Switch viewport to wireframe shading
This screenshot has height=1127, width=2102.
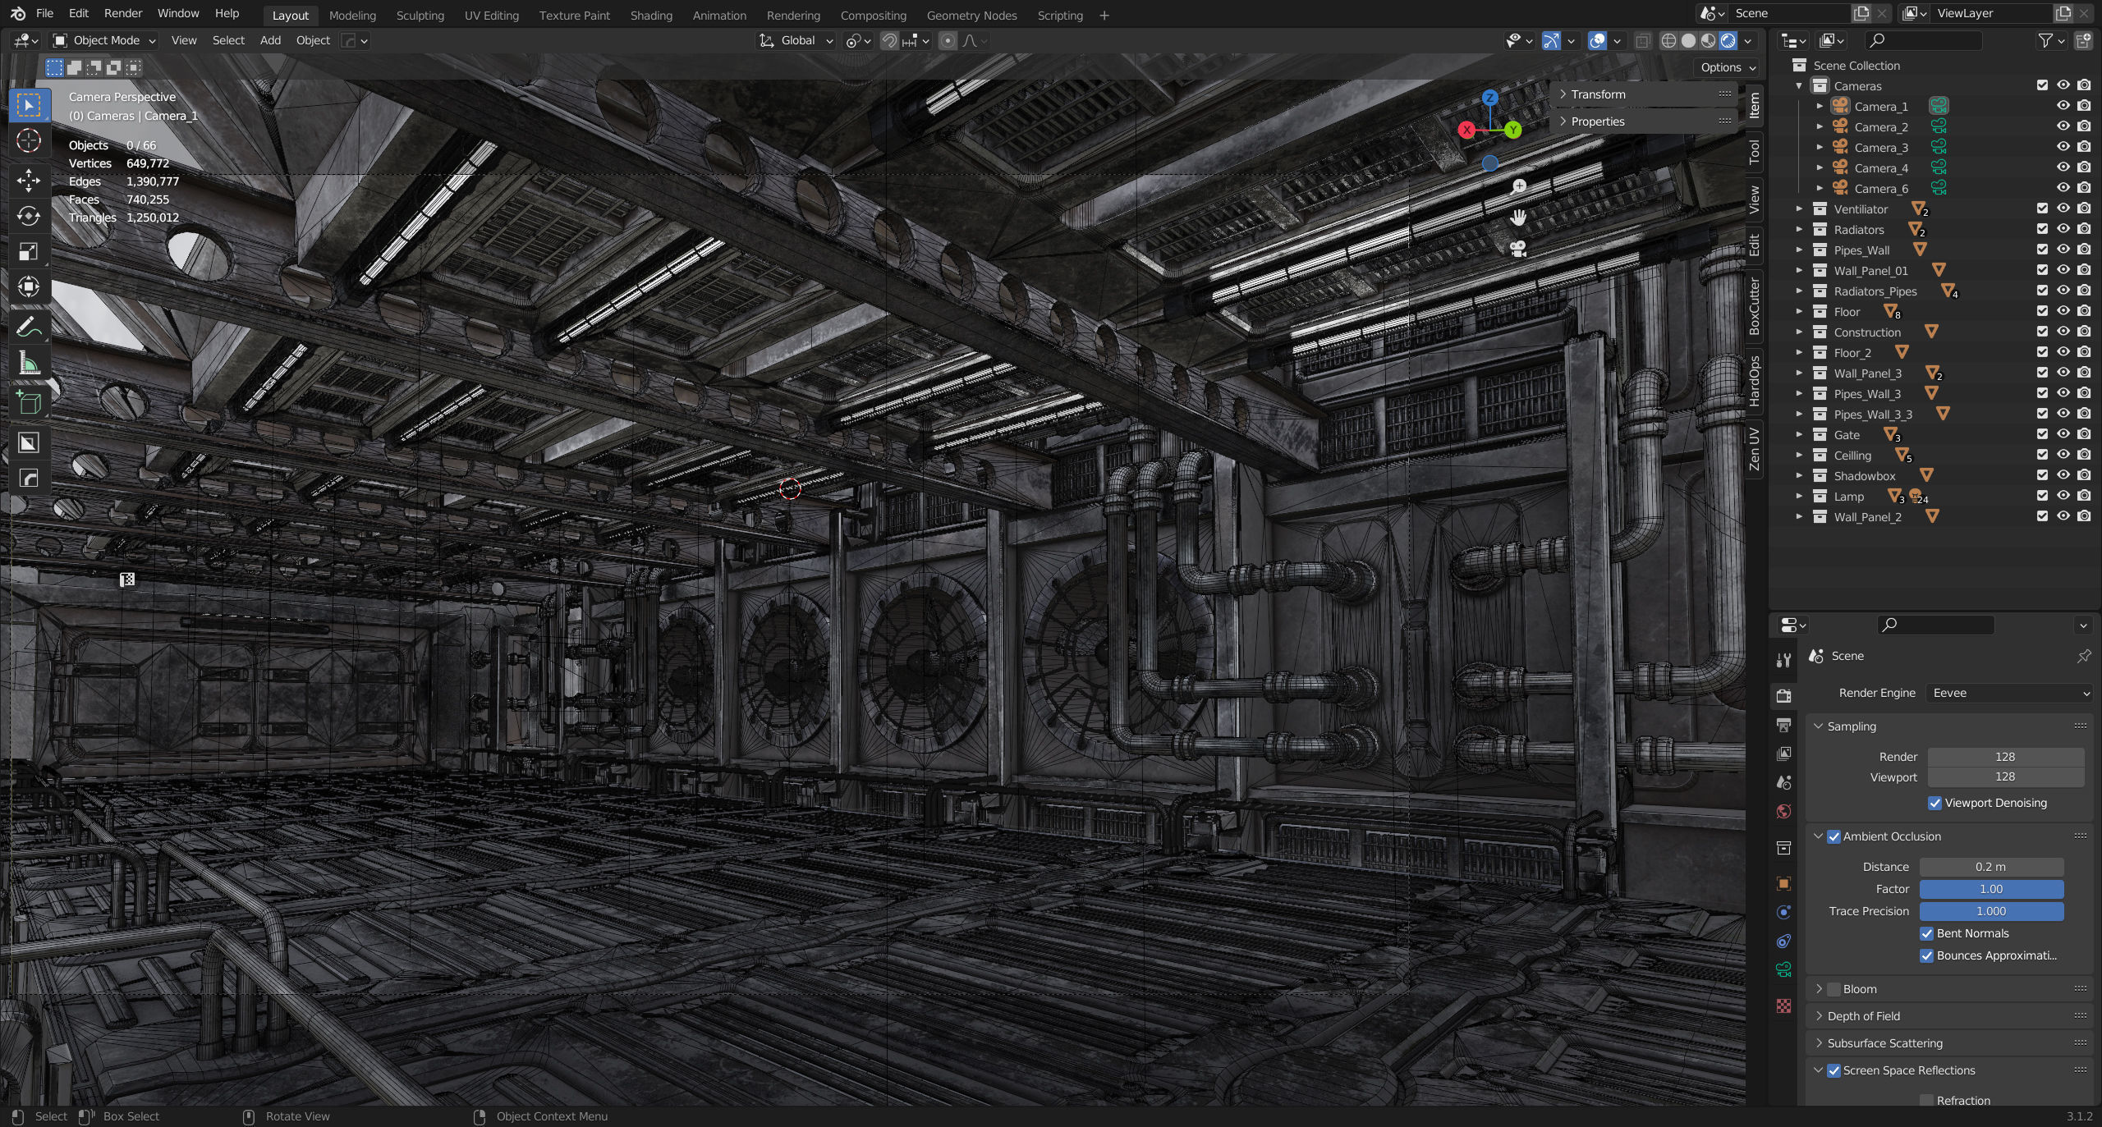pyautogui.click(x=1668, y=40)
